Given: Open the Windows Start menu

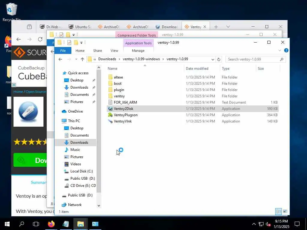Looking at the screenshot, I should click(x=7, y=224).
